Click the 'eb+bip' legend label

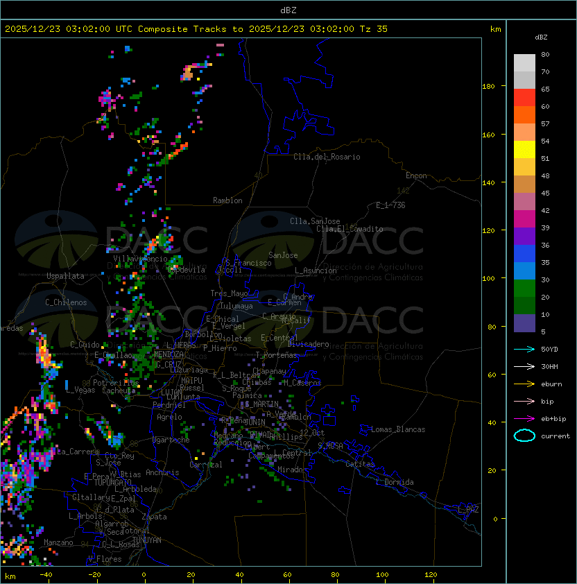tap(553, 419)
